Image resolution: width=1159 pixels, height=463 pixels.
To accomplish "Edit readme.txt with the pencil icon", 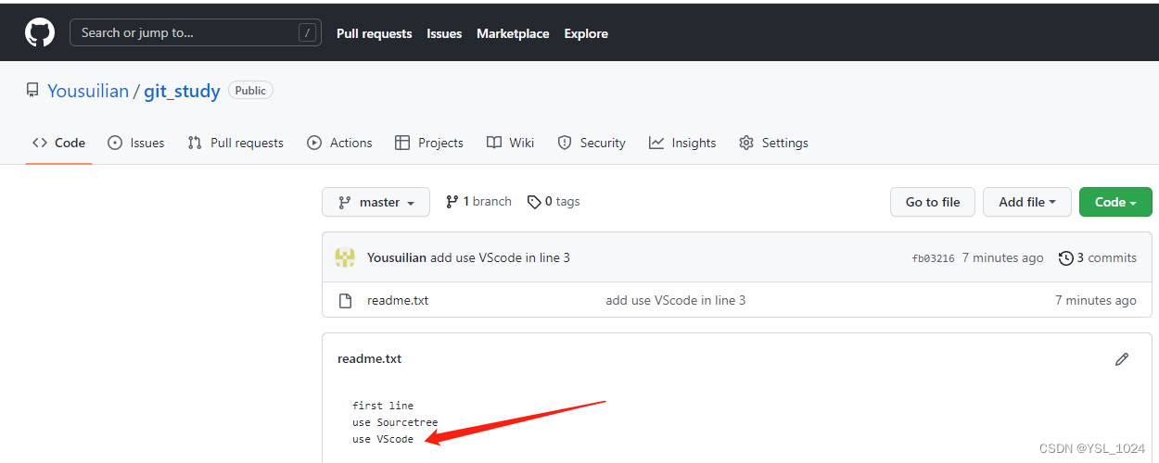I will click(1122, 358).
